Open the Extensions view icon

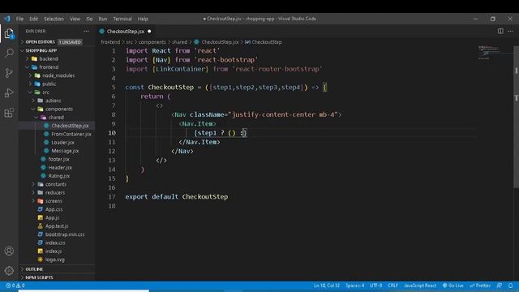tap(9, 113)
